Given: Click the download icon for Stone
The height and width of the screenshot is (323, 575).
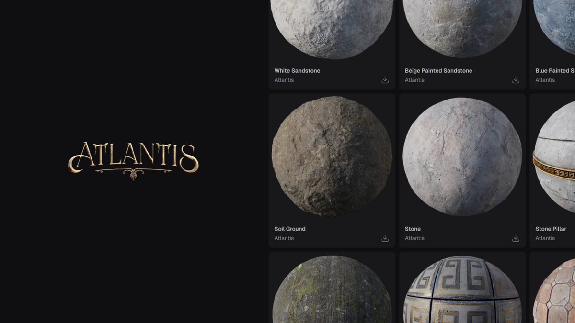Looking at the screenshot, I should (516, 238).
